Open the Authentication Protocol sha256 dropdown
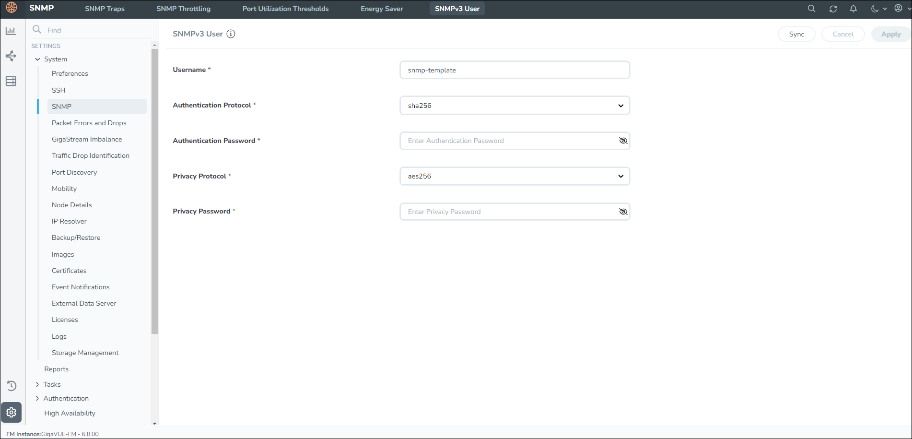Screen dimensions: 912x439 (x=514, y=106)
